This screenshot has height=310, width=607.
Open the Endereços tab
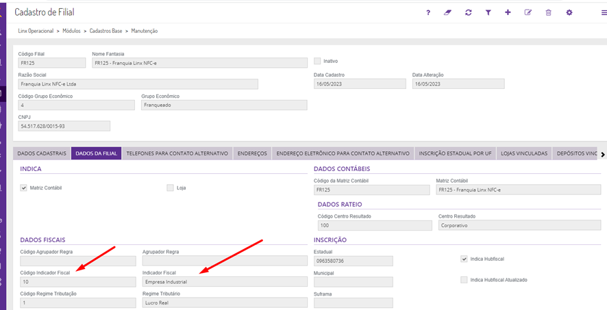click(x=252, y=153)
